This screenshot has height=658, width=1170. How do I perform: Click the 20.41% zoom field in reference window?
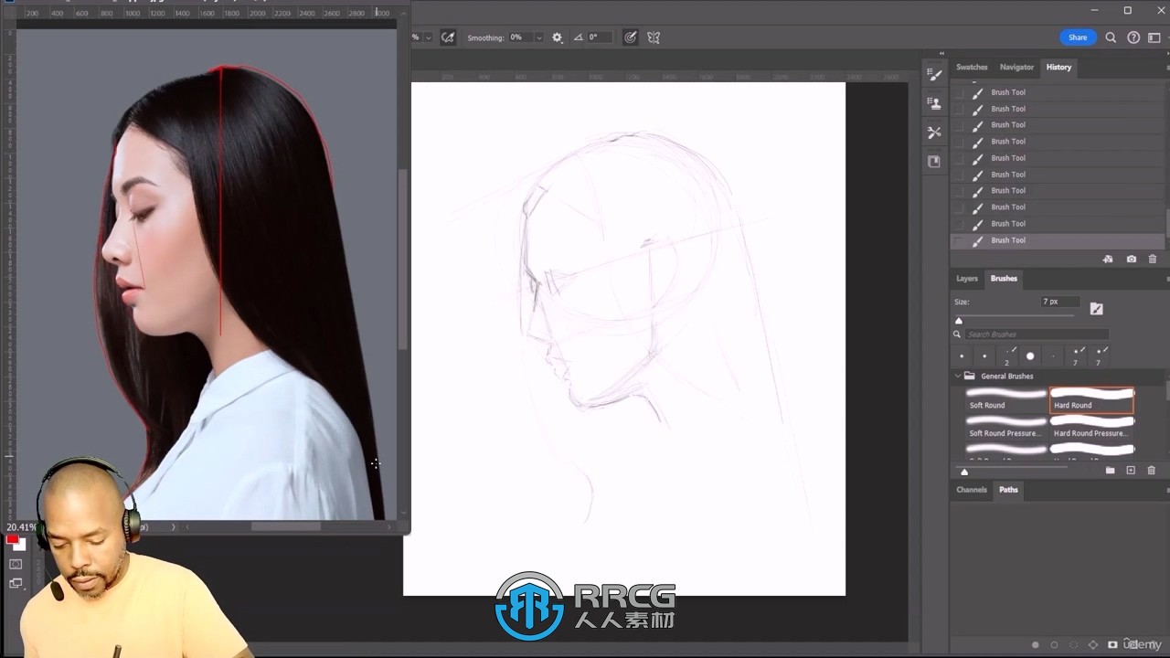coord(21,527)
